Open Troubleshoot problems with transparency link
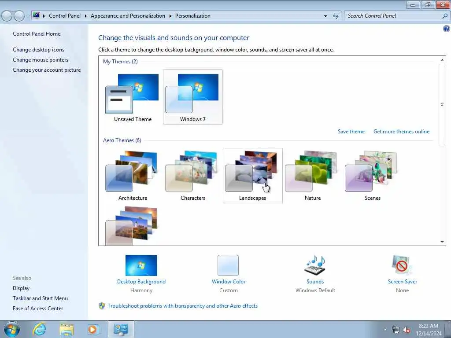 click(x=182, y=306)
